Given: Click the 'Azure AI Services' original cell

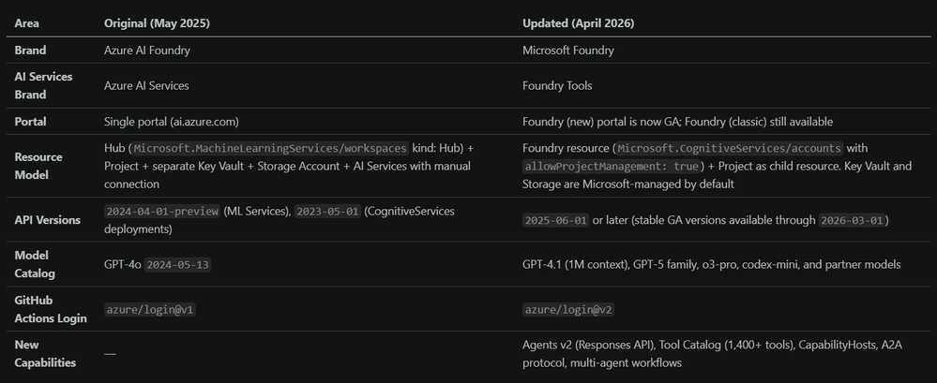Looking at the screenshot, I should click(x=146, y=85).
